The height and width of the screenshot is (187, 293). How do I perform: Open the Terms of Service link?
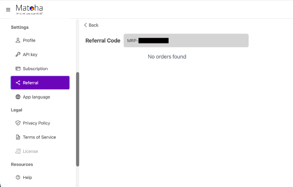(39, 137)
